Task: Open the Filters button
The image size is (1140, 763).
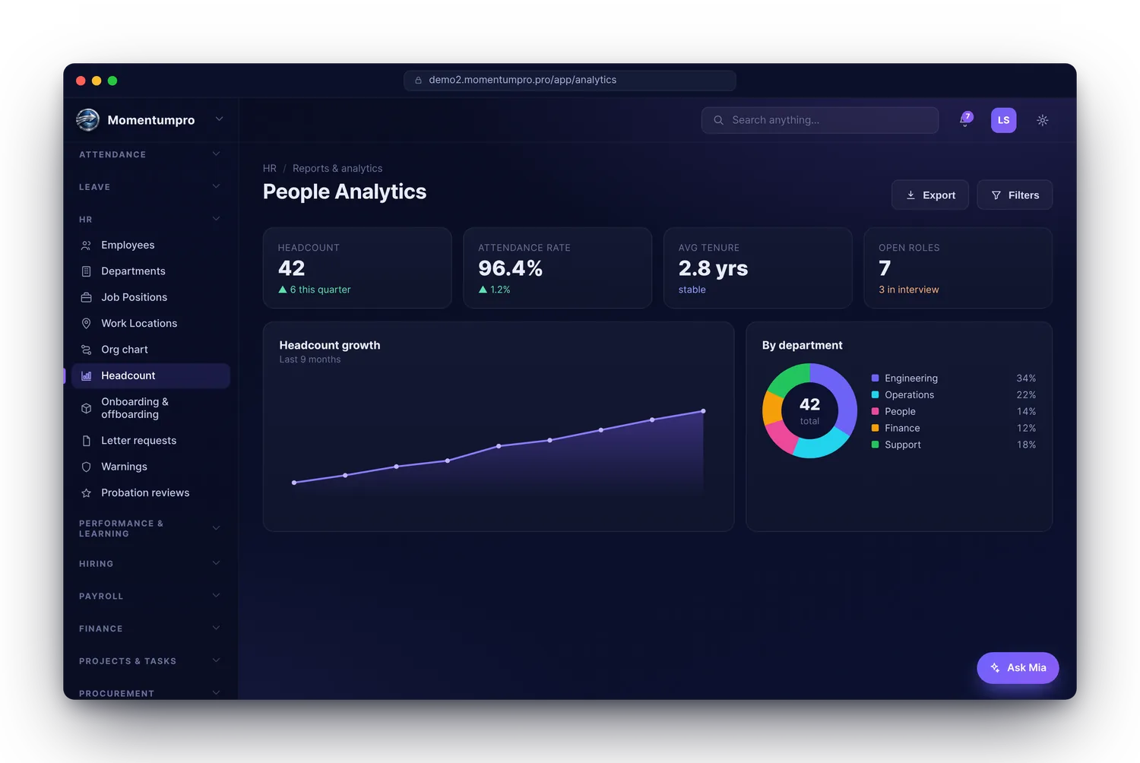Action: [1015, 195]
